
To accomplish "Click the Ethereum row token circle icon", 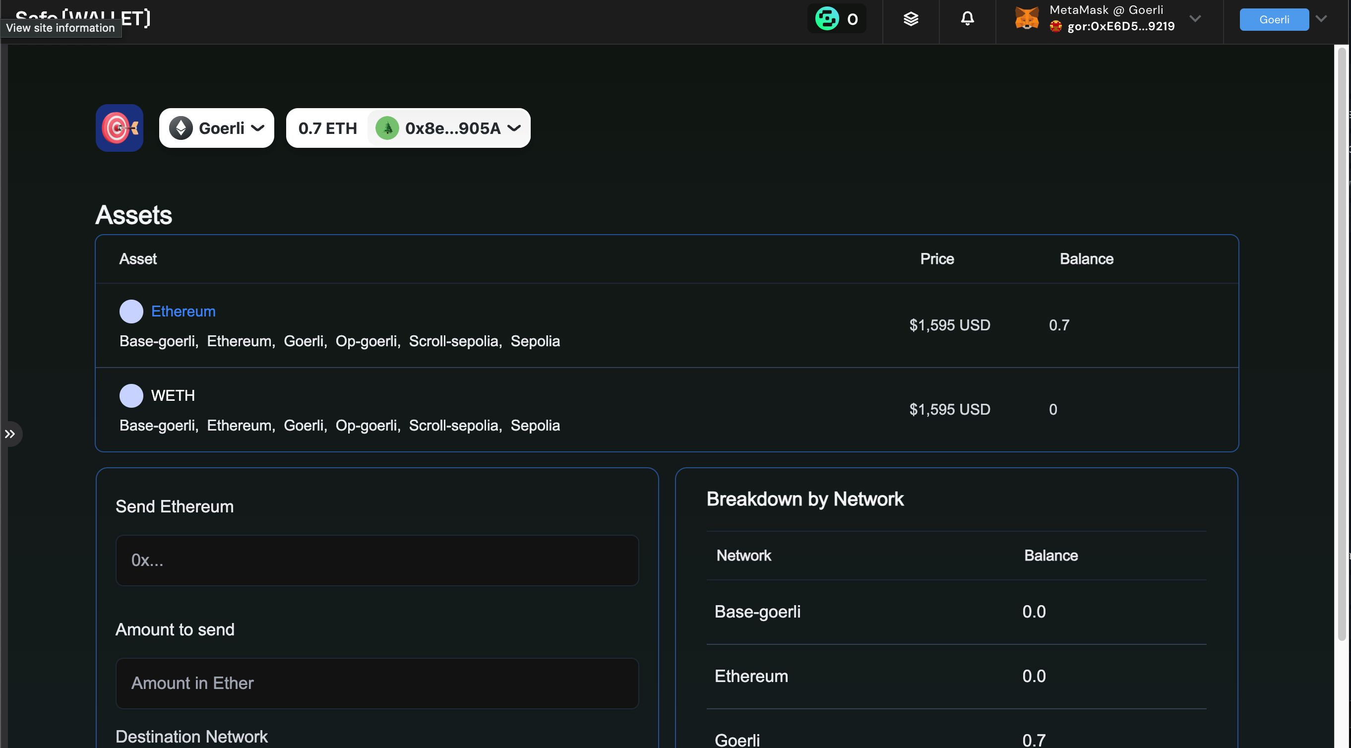I will 131,312.
